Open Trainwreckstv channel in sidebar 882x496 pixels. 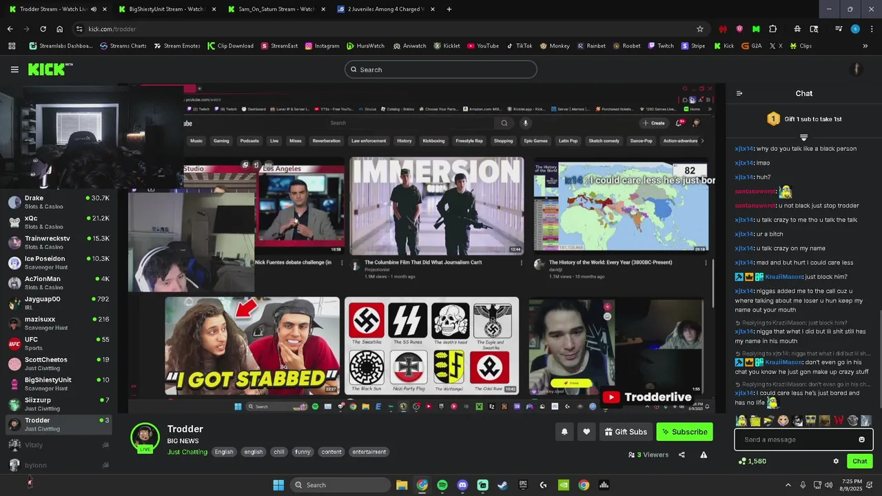pyautogui.click(x=59, y=242)
